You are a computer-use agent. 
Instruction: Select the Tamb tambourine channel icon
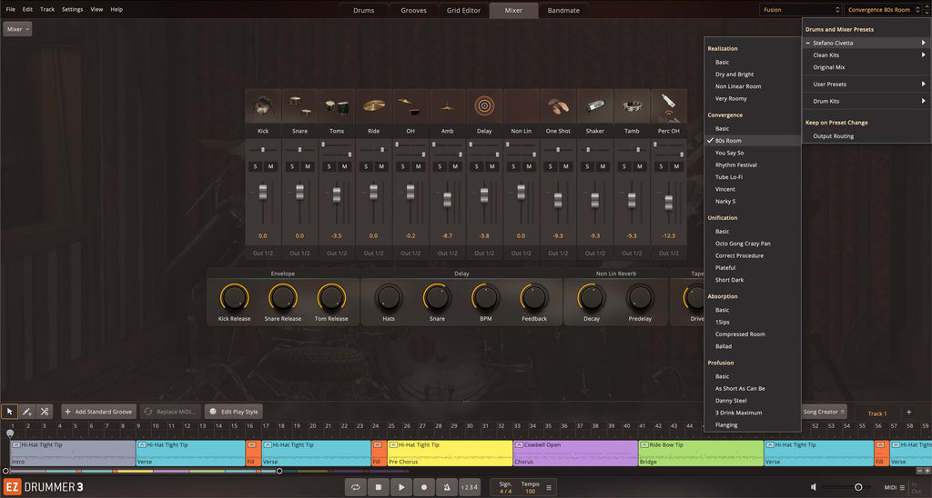[632, 106]
